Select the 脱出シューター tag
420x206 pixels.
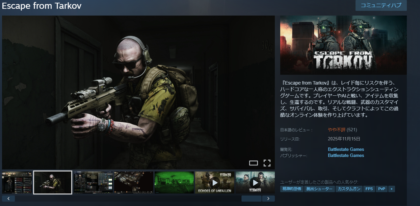click(x=319, y=189)
